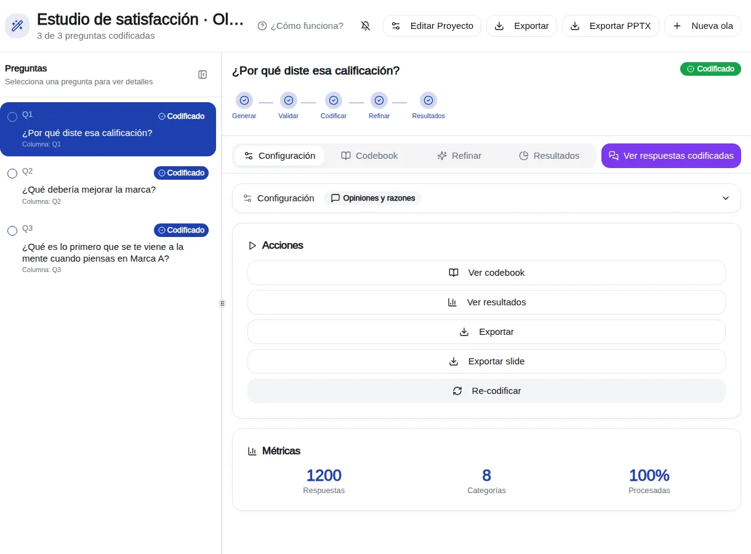Image resolution: width=751 pixels, height=554 pixels.
Task: Click the Opiniones y razones tag
Action: (373, 198)
